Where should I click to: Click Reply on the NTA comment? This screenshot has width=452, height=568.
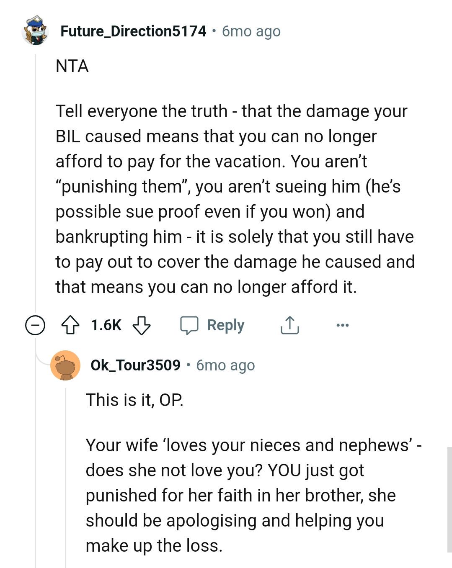coord(225,324)
